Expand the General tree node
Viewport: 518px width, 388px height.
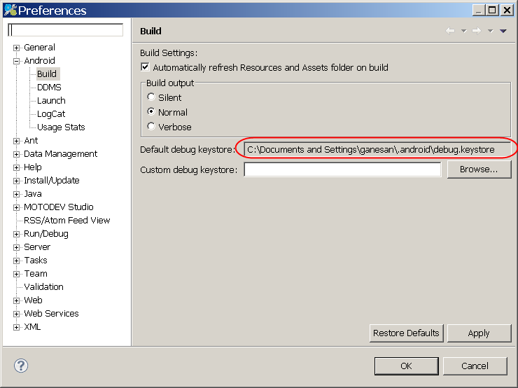[x=16, y=48]
